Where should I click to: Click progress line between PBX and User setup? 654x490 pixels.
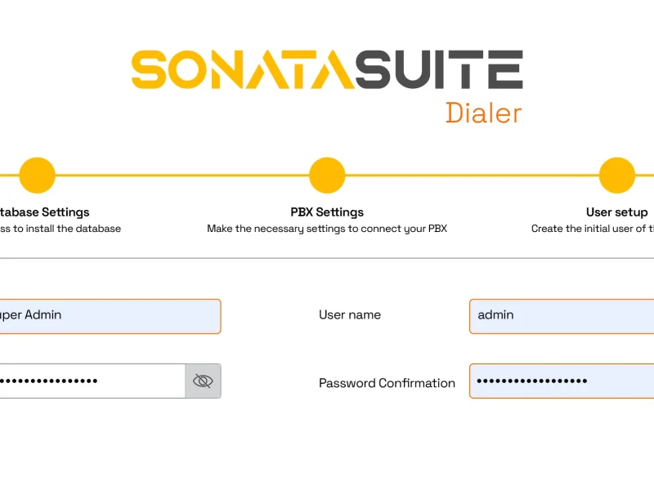pyautogui.click(x=472, y=176)
